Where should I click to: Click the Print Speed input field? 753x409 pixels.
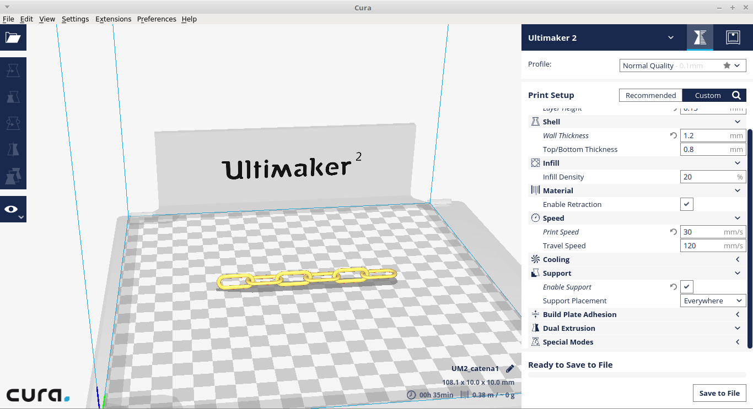(713, 232)
